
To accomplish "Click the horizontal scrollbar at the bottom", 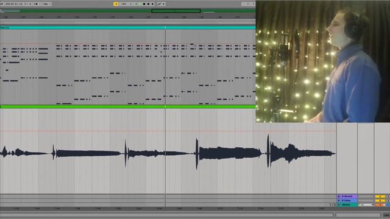I will [166, 215].
